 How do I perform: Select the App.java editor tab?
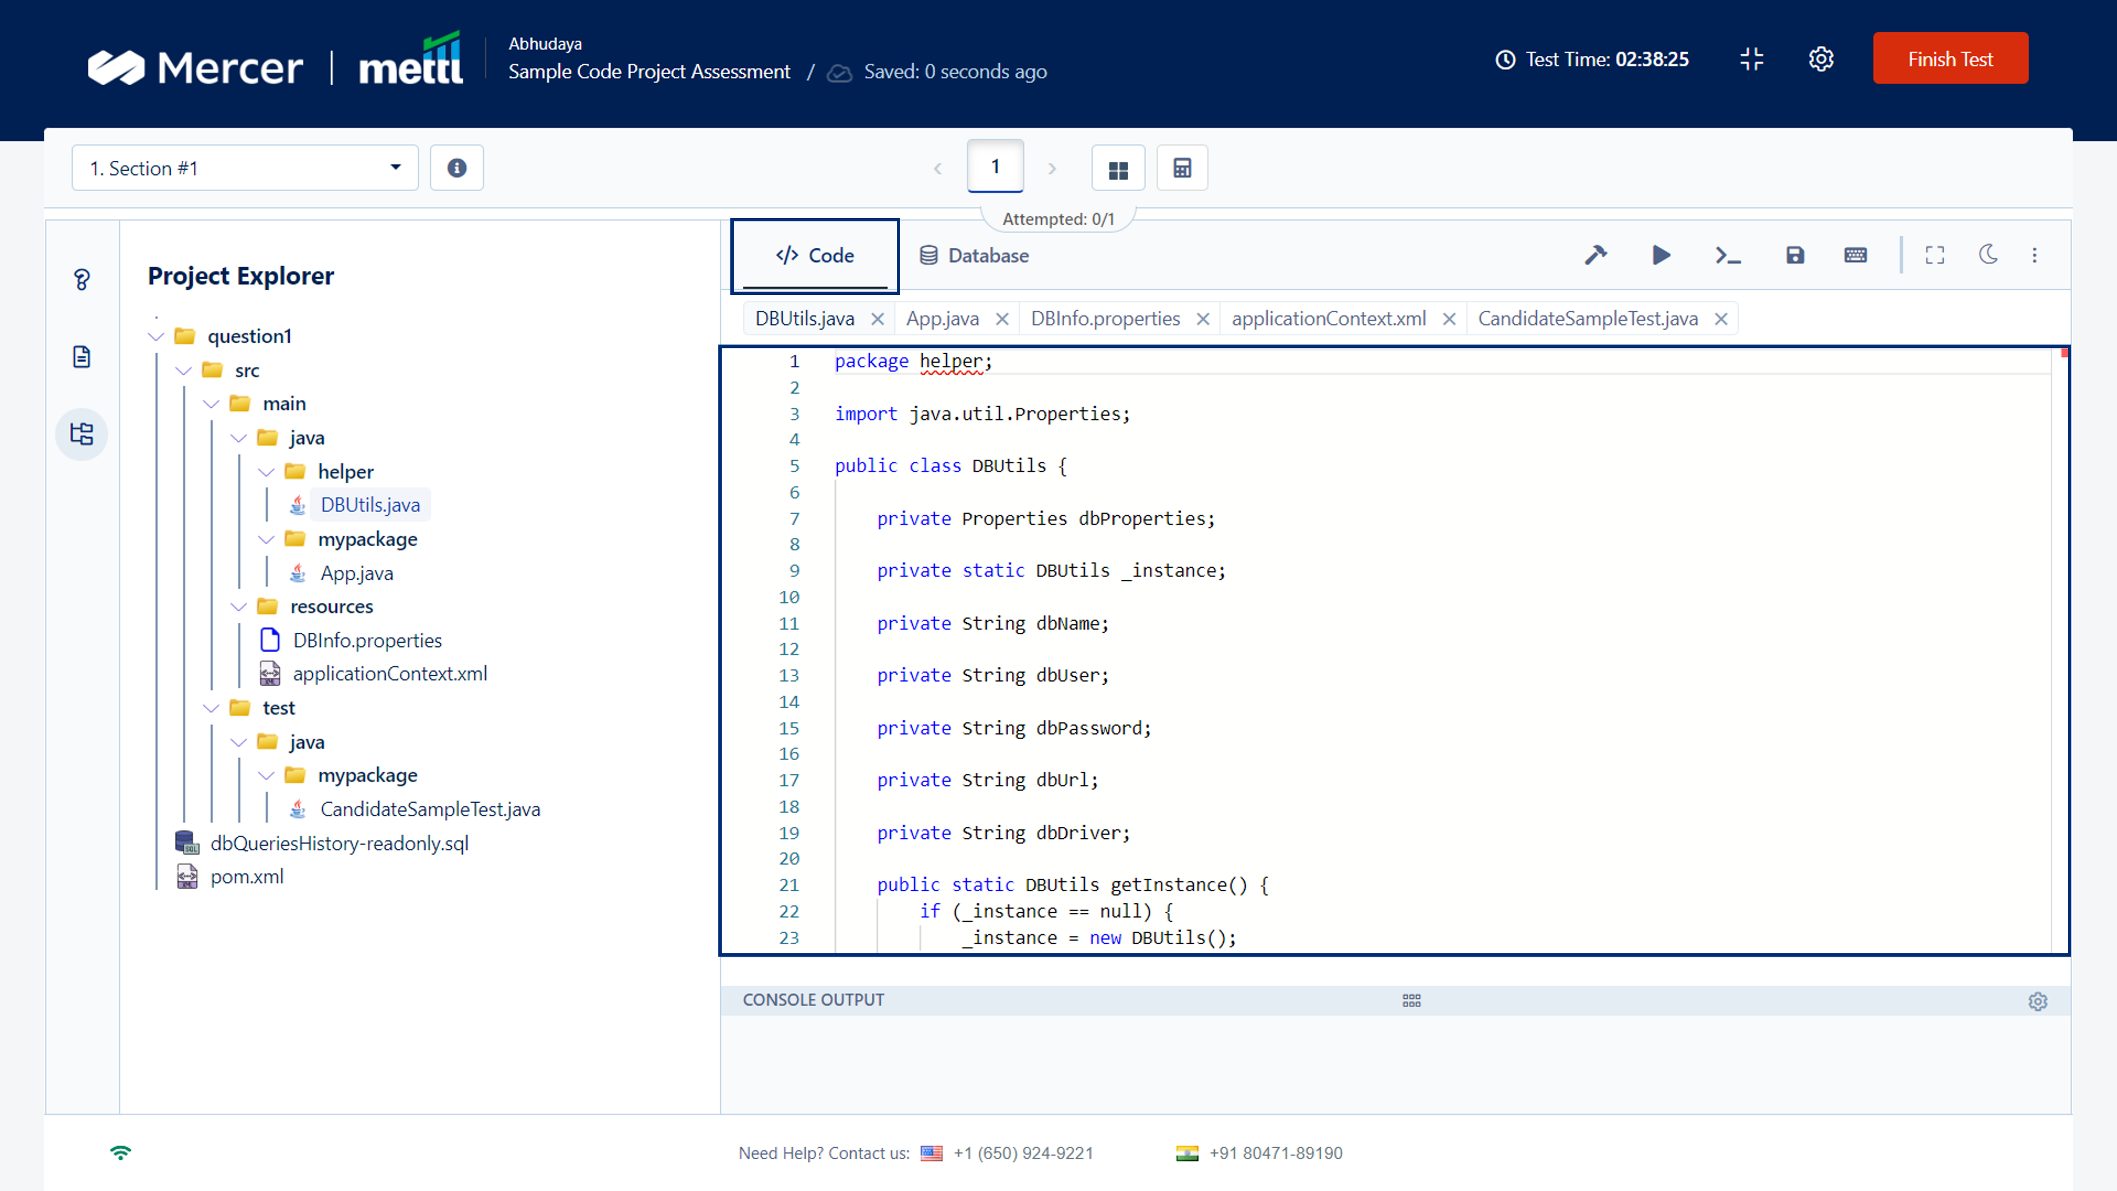pos(943,319)
